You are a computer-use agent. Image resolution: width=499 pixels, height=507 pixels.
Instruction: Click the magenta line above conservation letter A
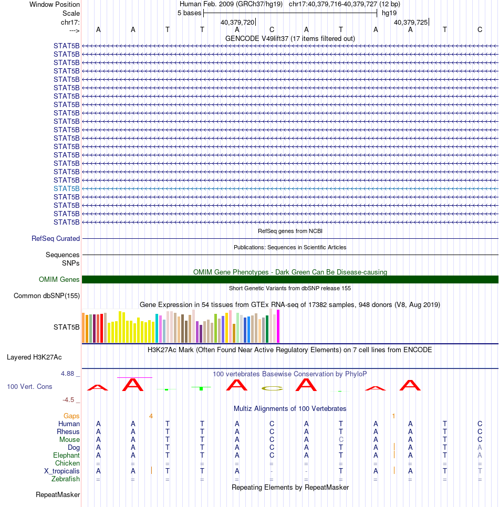(134, 377)
